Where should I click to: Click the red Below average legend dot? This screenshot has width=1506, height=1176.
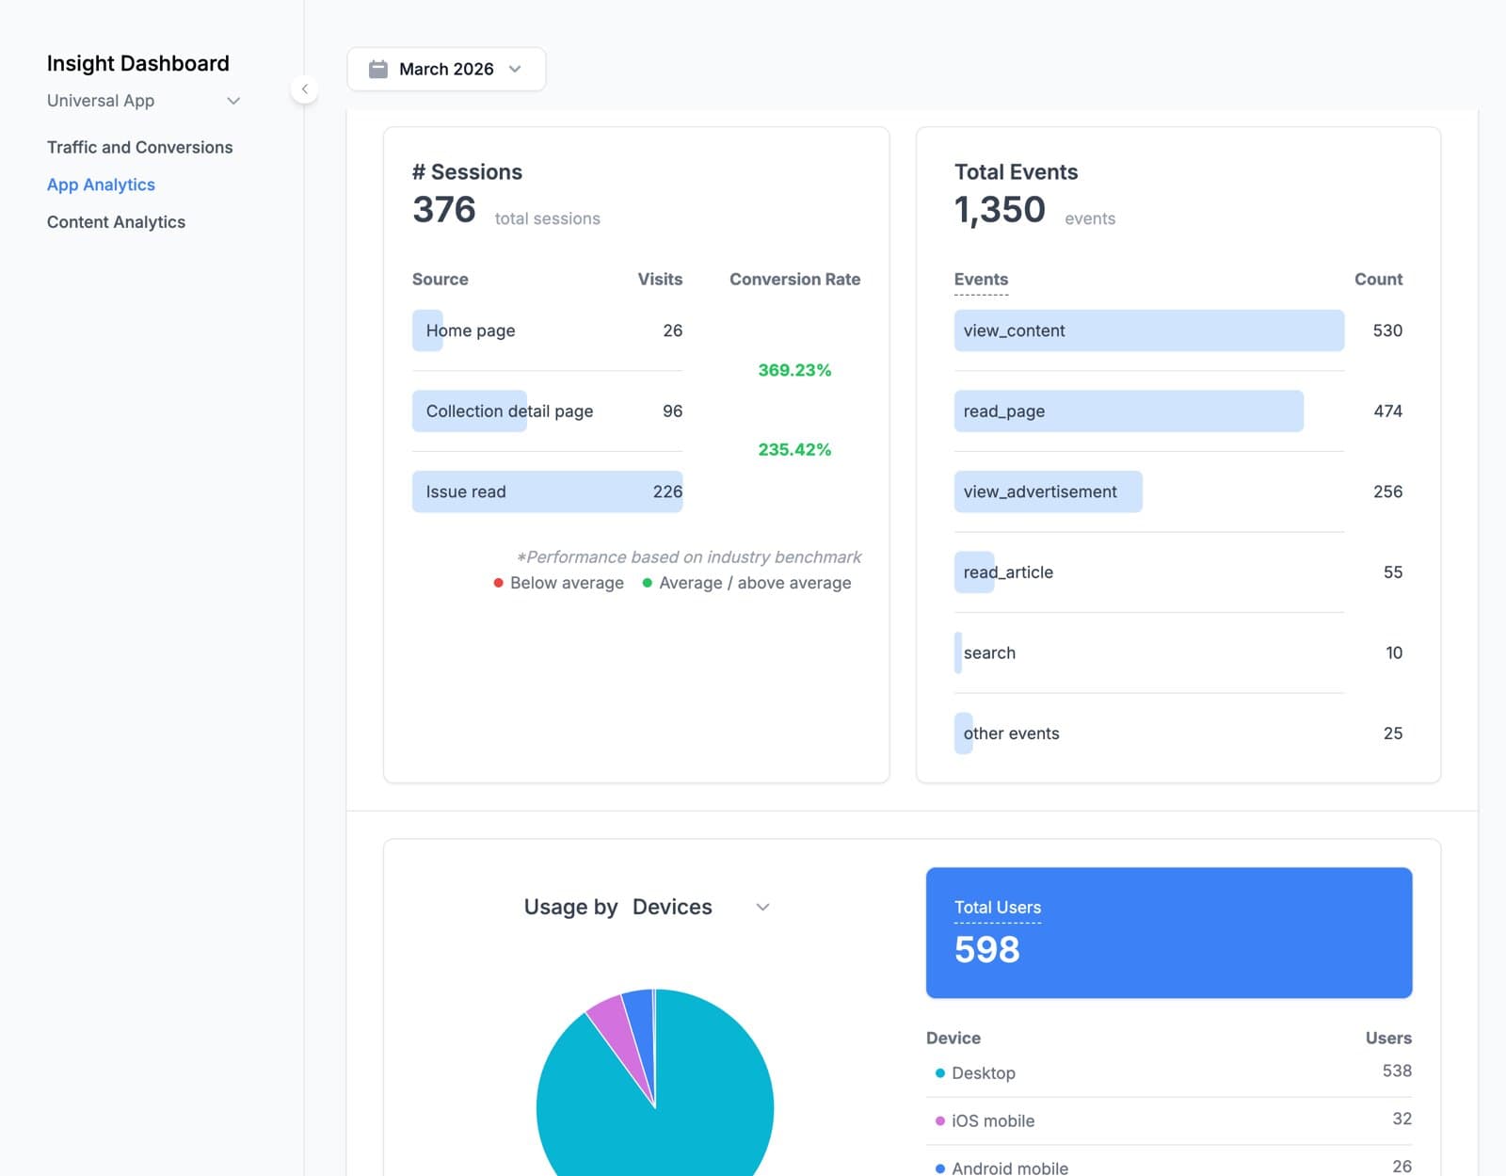pyautogui.click(x=498, y=583)
